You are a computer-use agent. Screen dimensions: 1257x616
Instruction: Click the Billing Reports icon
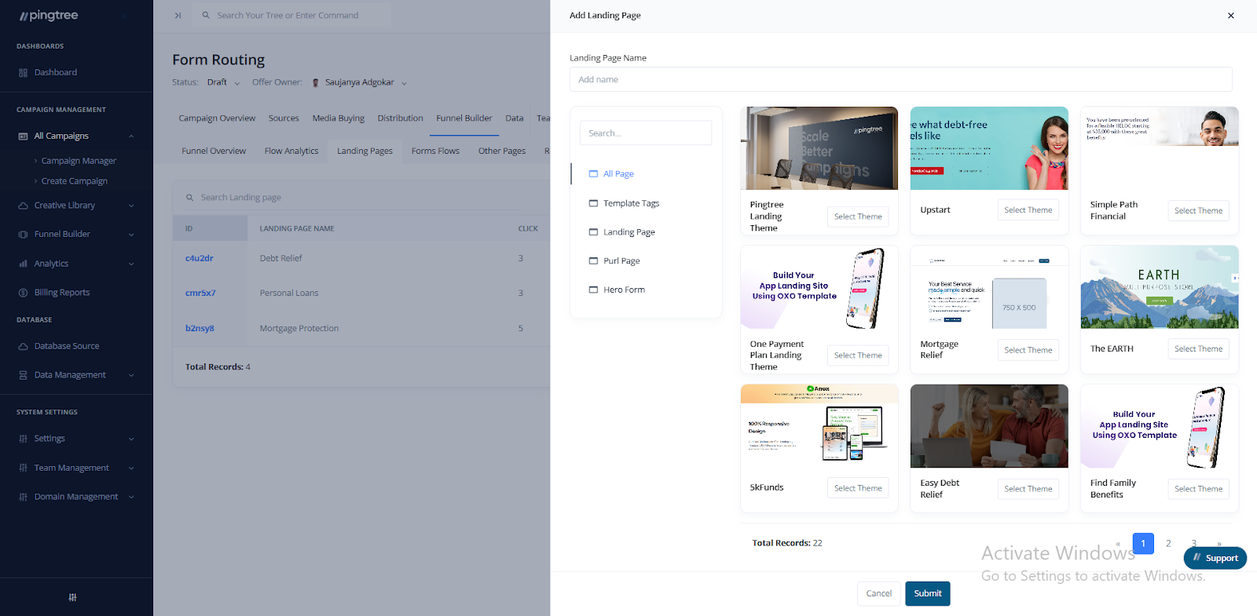23,293
